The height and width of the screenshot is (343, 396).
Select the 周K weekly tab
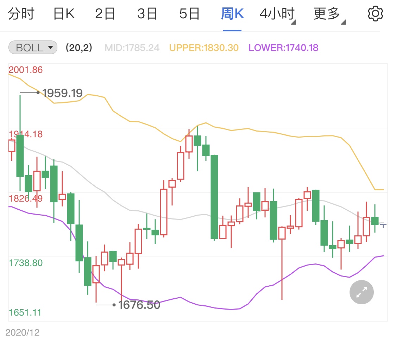tap(232, 14)
